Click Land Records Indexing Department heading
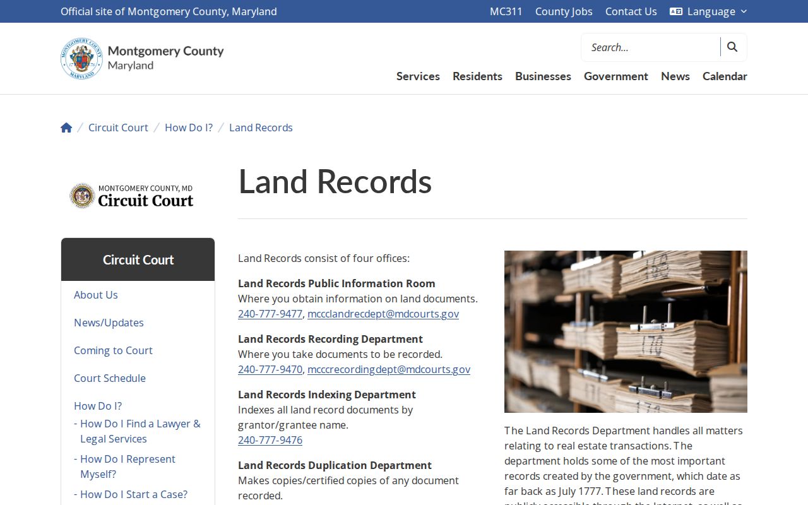Image resolution: width=808 pixels, height=505 pixels. pyautogui.click(x=327, y=395)
